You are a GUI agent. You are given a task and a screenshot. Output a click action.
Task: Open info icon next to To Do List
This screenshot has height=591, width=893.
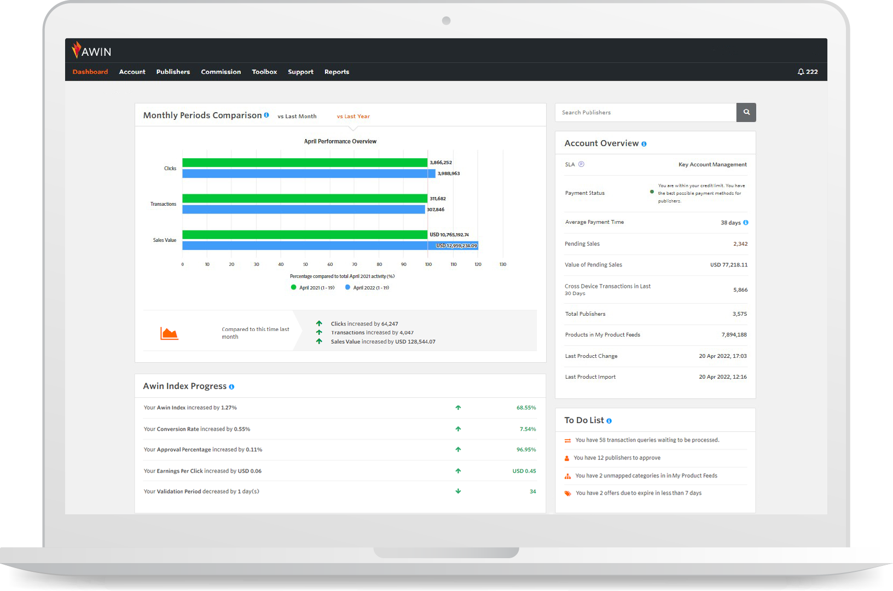point(609,421)
